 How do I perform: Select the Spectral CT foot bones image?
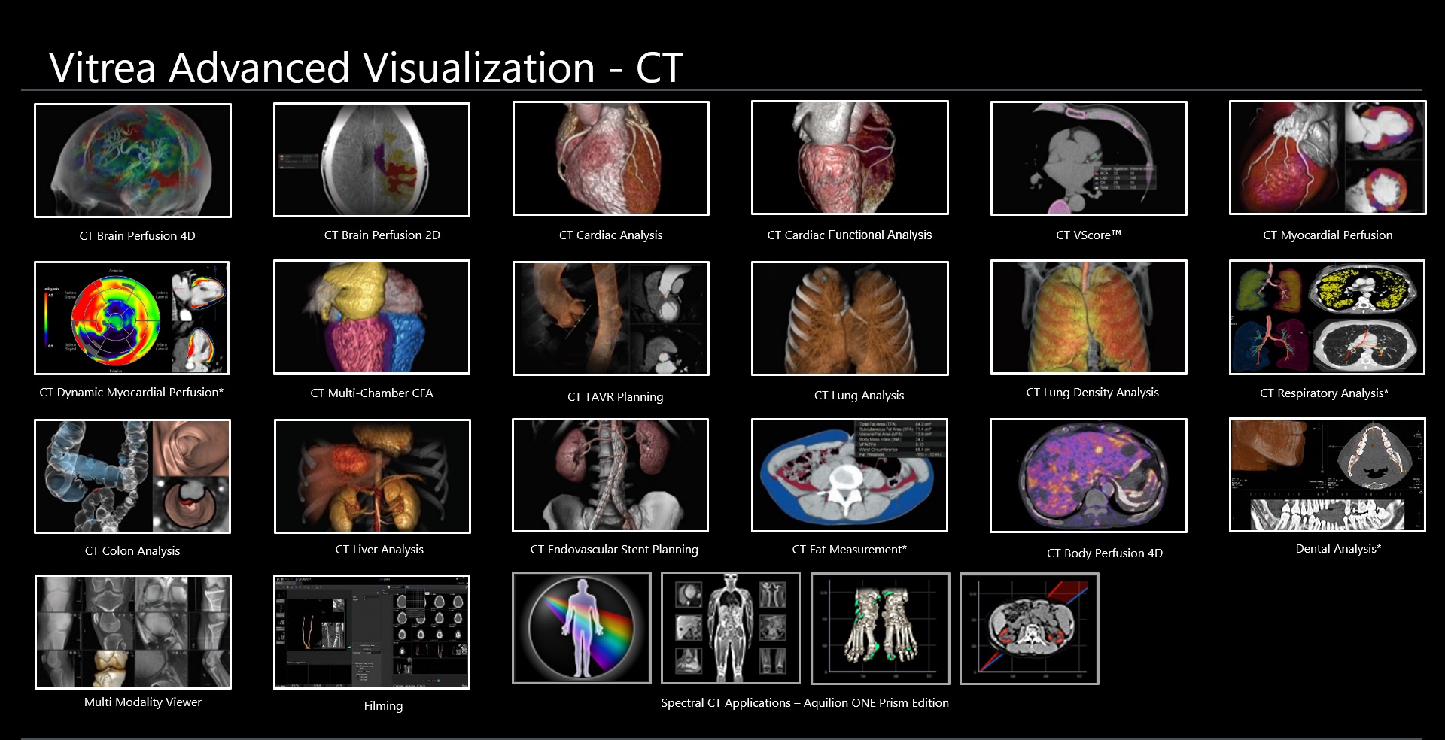point(880,629)
